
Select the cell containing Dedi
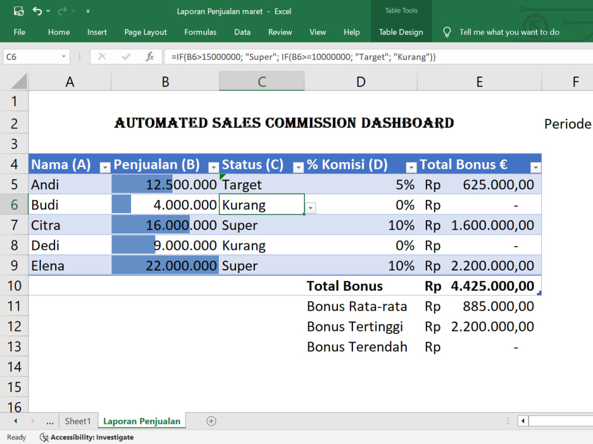click(69, 246)
